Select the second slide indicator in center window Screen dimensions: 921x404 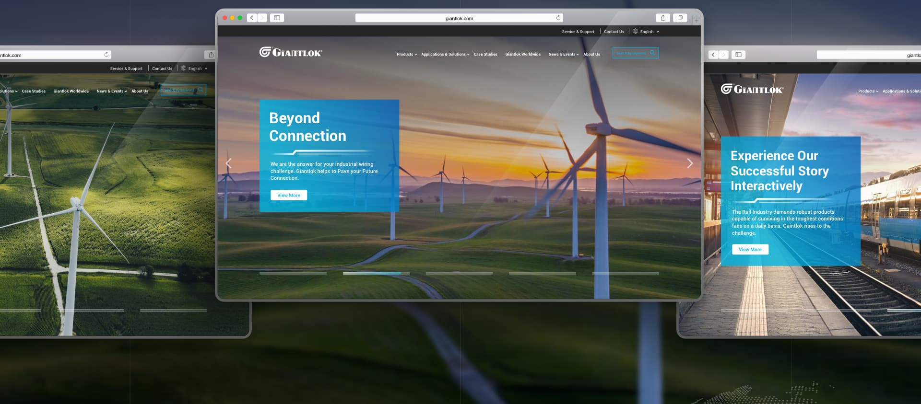376,274
